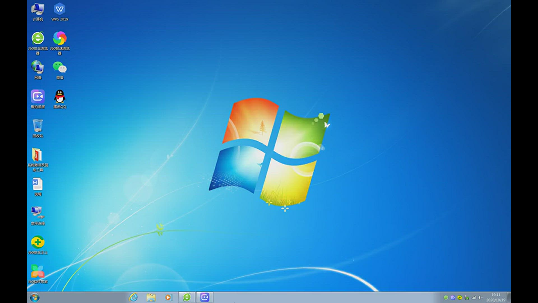Screen dimensions: 538x303
Task: Select the Recycle Bin icon
Action: (38, 126)
